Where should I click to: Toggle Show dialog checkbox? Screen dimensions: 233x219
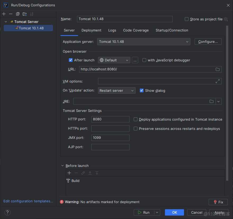(x=142, y=90)
